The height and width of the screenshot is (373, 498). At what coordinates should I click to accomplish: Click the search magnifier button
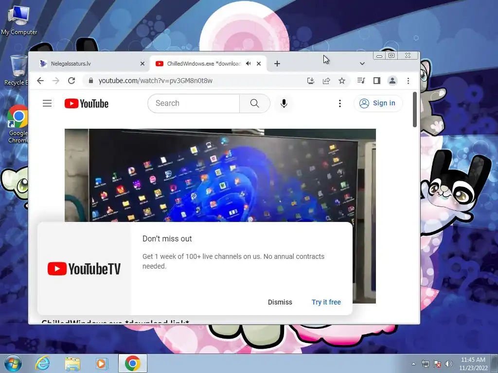[255, 103]
